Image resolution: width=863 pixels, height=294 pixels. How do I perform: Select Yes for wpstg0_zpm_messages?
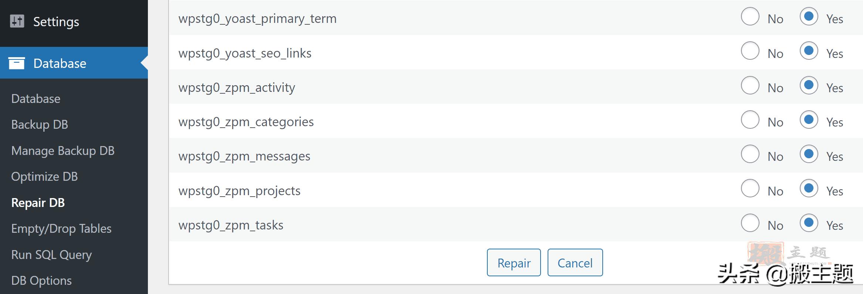coord(809,154)
